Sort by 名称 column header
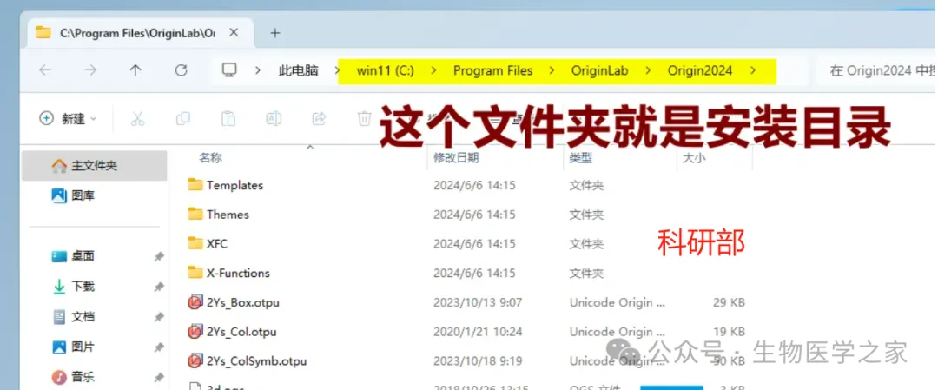The width and height of the screenshot is (938, 390). coord(210,158)
